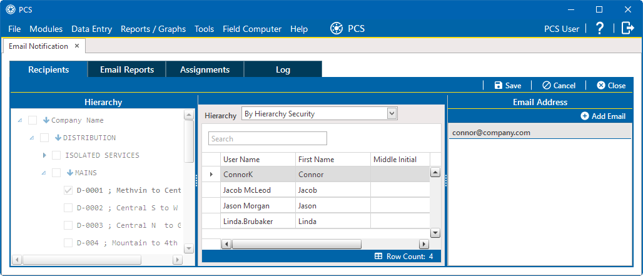Click the User Name column header

coord(258,160)
